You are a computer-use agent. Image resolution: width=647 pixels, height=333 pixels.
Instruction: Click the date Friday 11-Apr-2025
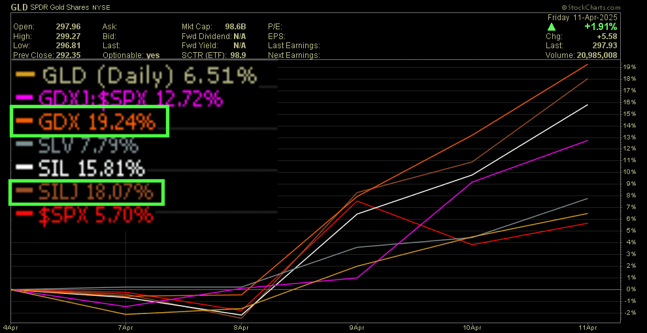pos(582,18)
